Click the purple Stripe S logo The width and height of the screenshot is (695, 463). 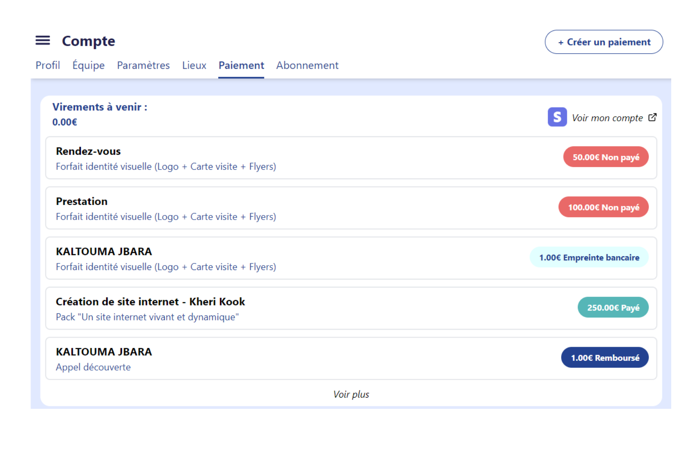pyautogui.click(x=557, y=117)
